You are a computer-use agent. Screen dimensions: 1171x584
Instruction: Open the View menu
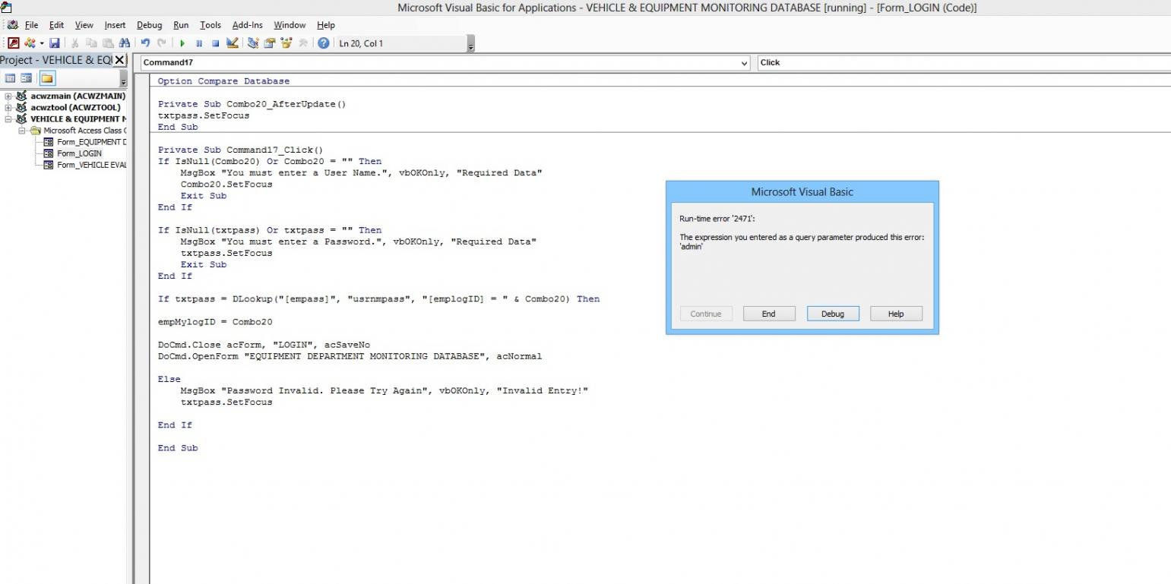[x=84, y=25]
